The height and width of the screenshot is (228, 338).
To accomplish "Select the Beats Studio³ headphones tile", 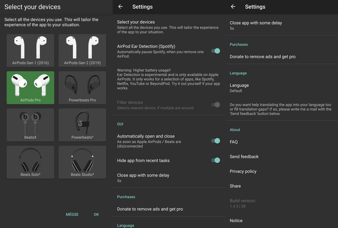I will pos(82,162).
